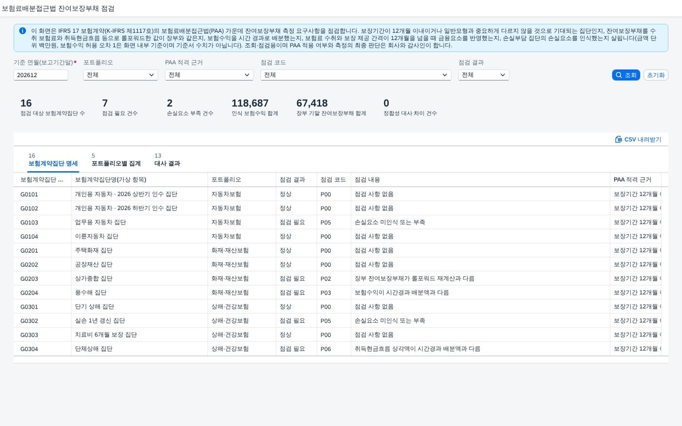Click 보험수익이 시간경과 배분액과 다름 text
682x426 pixels.
[402, 293]
